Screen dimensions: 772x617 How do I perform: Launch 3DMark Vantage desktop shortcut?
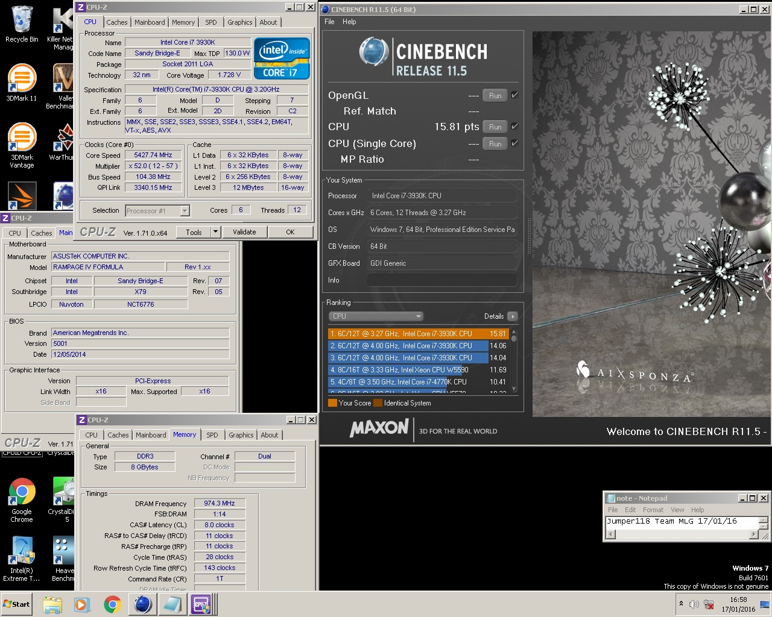[22, 146]
